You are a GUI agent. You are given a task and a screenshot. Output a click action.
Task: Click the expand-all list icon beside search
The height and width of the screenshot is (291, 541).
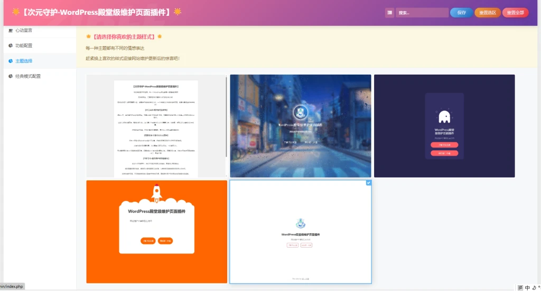click(389, 13)
